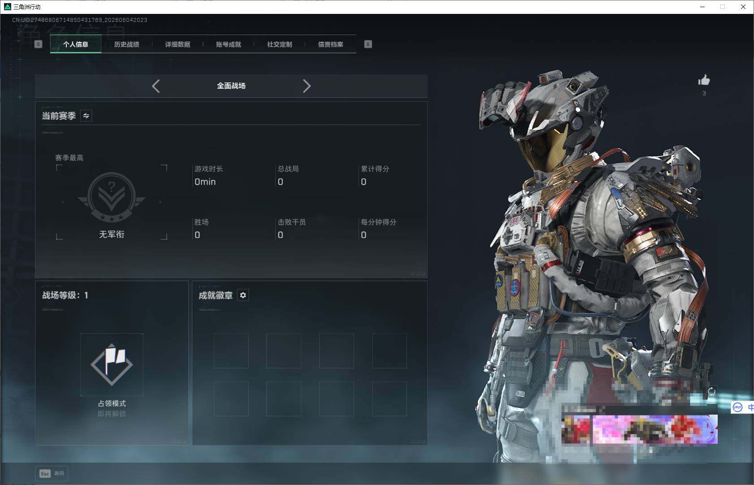
Task: Go to next game mode with right chevron
Action: (307, 86)
